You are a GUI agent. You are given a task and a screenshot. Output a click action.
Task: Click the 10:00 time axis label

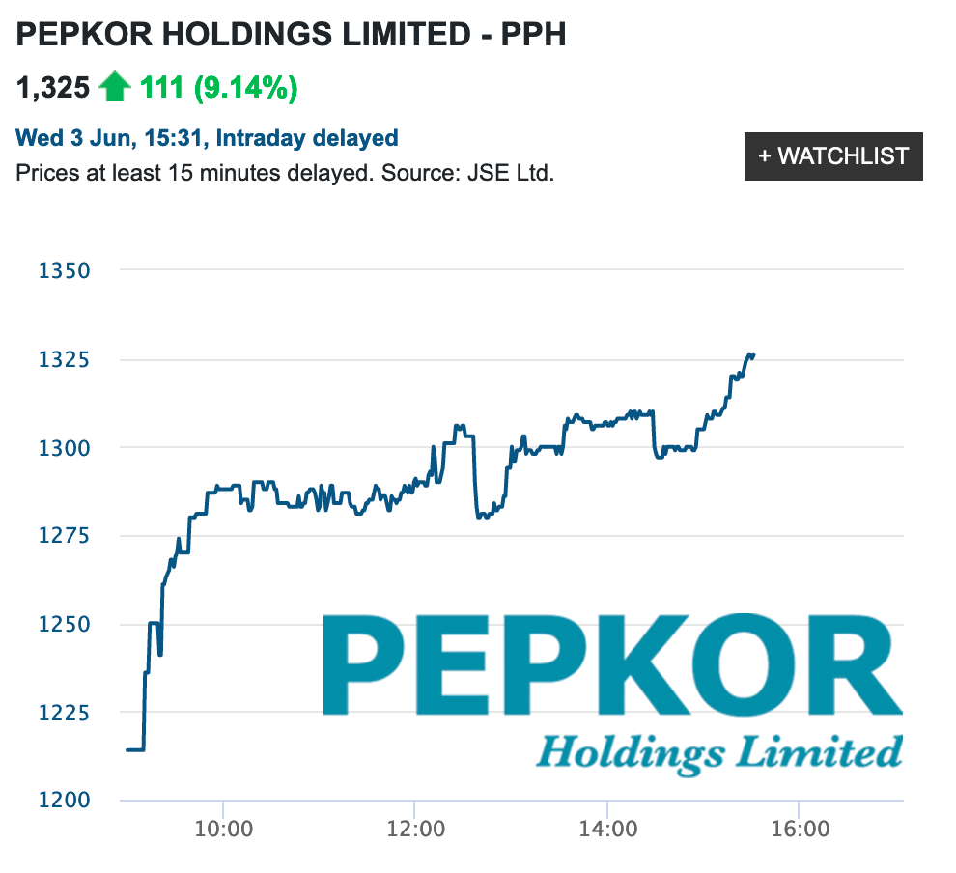224,829
